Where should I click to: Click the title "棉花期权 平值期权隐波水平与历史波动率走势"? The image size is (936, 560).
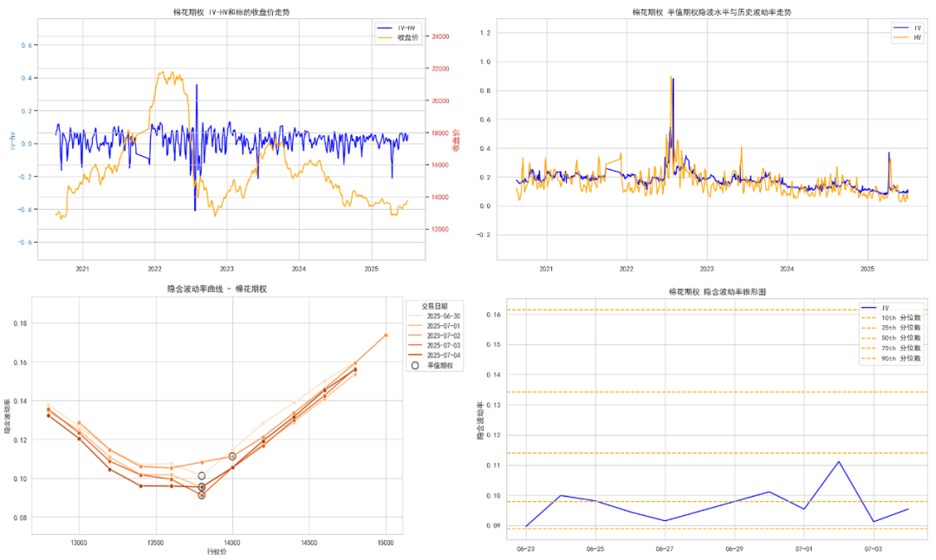coord(712,12)
